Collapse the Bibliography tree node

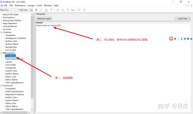(1, 53)
